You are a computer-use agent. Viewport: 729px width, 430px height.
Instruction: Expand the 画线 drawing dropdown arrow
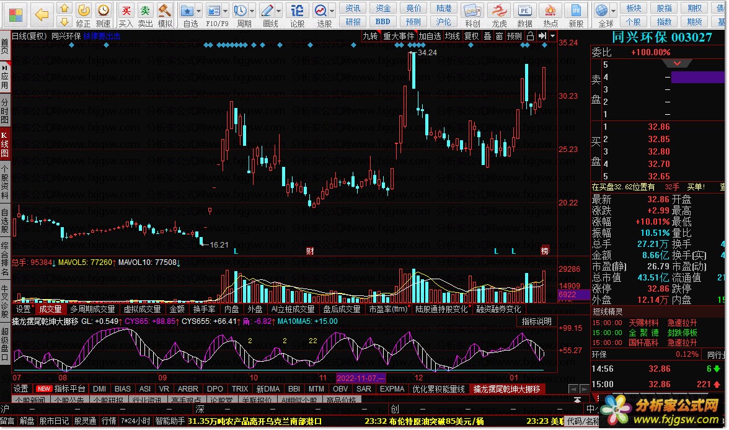(x=279, y=11)
